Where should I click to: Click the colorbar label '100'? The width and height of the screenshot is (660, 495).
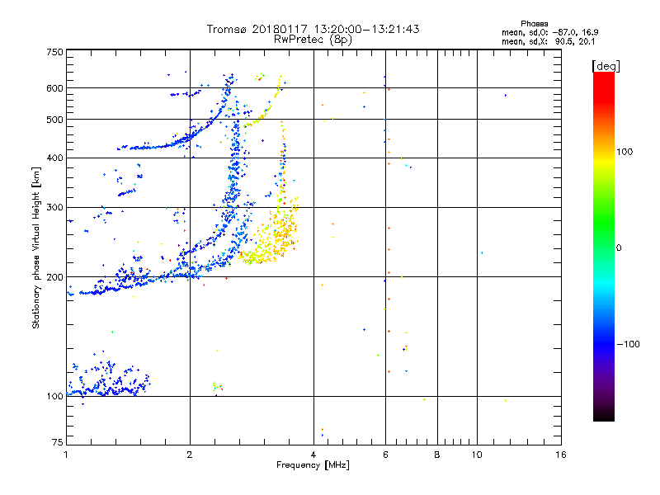point(625,152)
